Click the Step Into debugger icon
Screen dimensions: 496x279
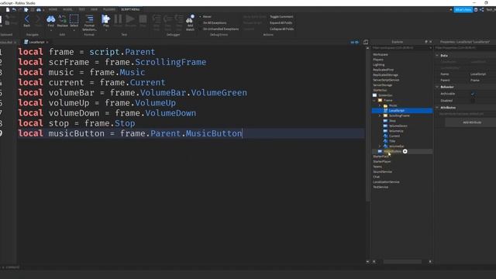[157, 19]
